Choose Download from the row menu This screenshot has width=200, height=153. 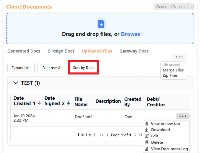[161, 130]
